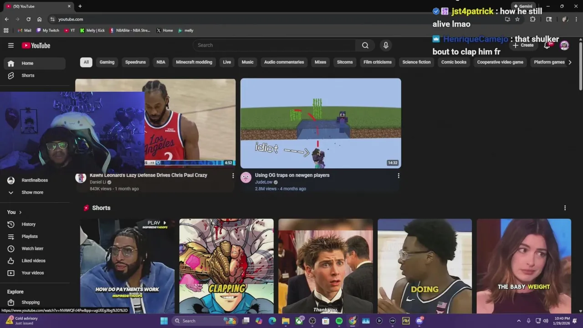Open the Melly | Kick bookmark
The width and height of the screenshot is (583, 328).
pyautogui.click(x=92, y=31)
